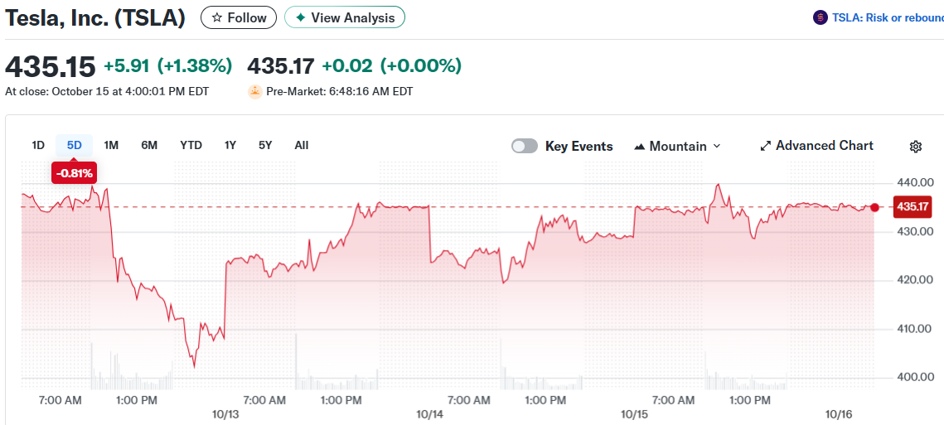The width and height of the screenshot is (944, 425).
Task: Switch to the YTD range
Action: click(191, 145)
